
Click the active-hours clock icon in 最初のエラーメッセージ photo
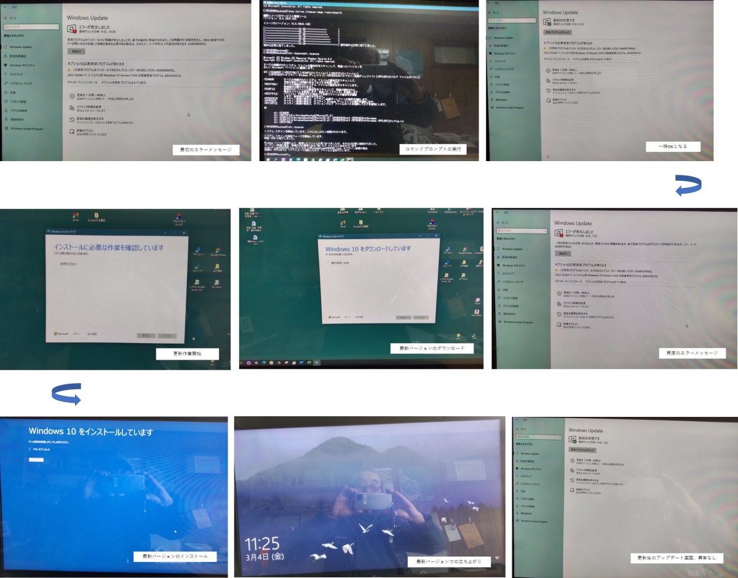[72, 108]
